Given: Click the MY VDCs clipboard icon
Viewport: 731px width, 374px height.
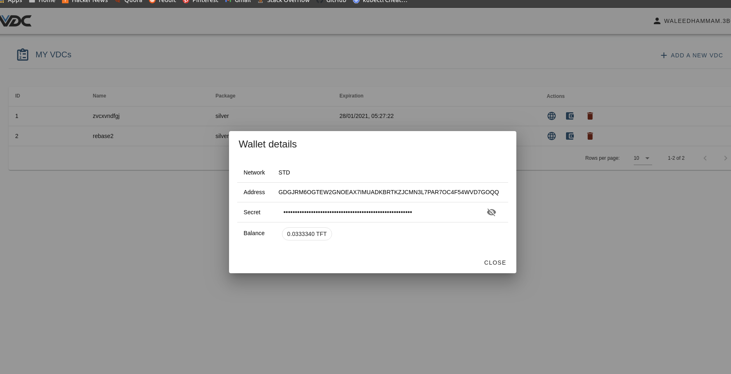Looking at the screenshot, I should [23, 54].
